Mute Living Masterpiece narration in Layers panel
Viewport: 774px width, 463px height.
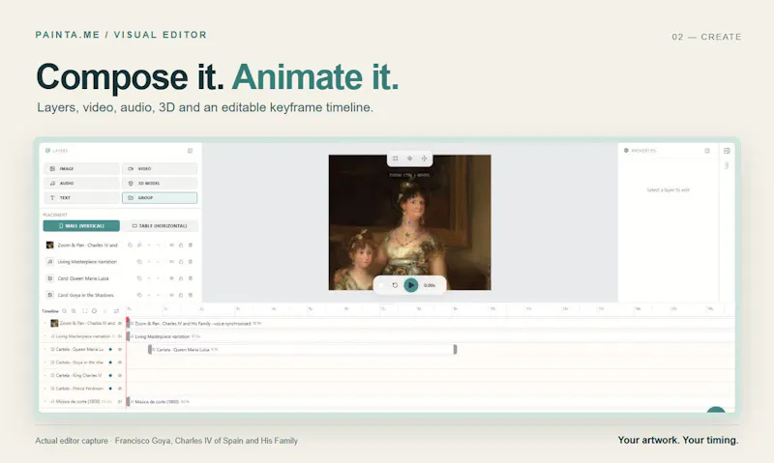click(171, 262)
